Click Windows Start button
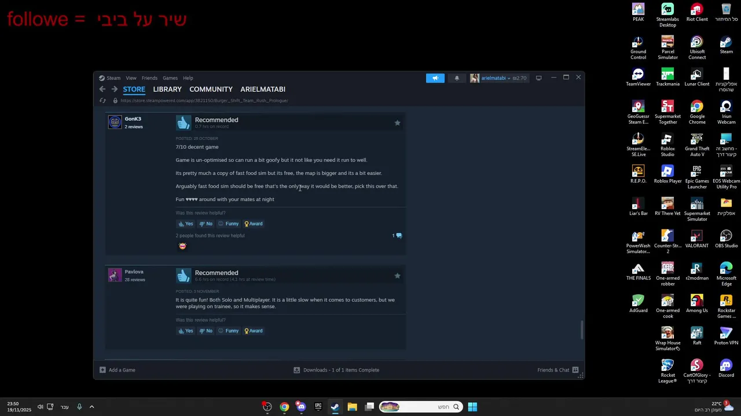Viewport: 741px width, 416px height. 472,407
